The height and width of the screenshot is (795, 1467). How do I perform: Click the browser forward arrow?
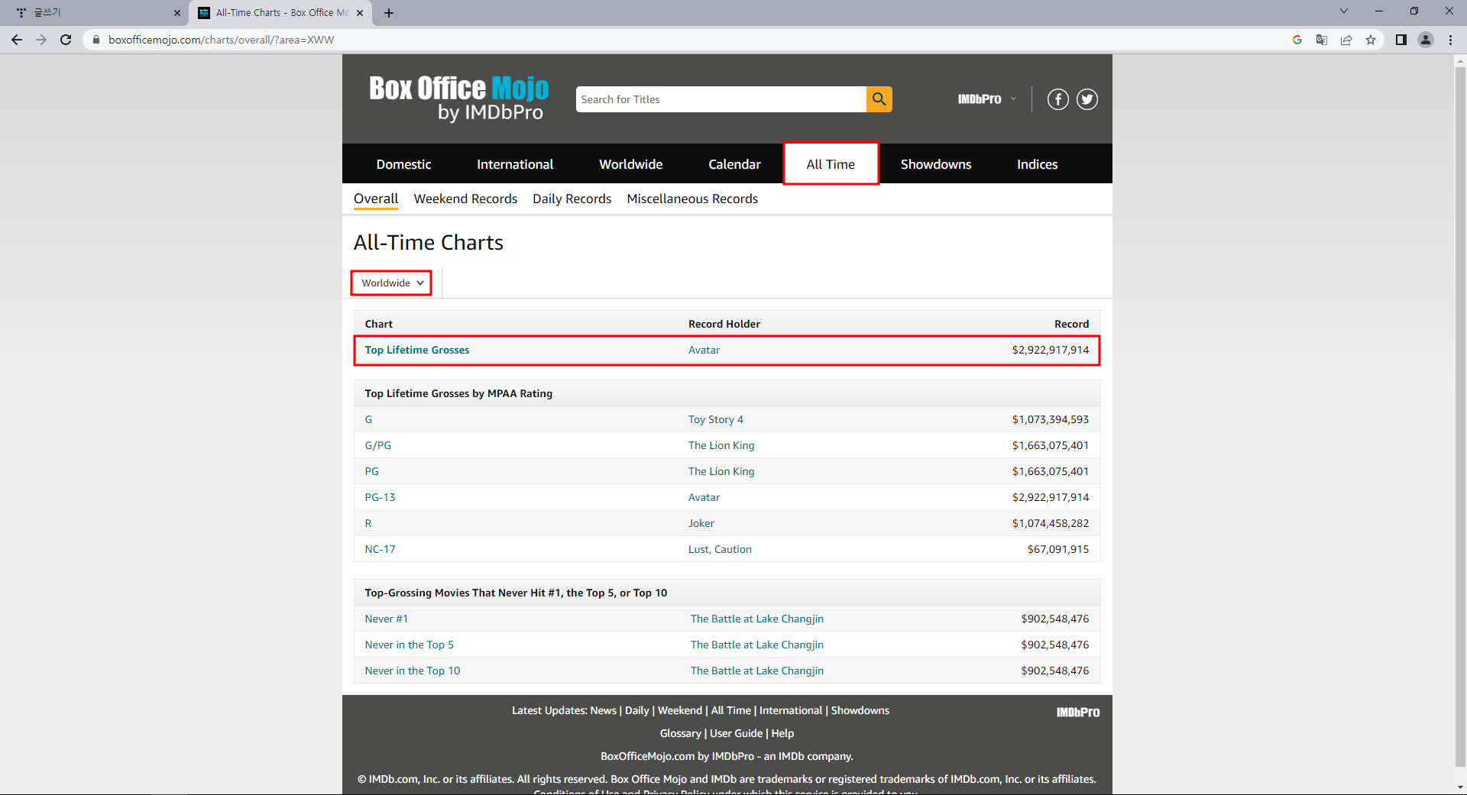[x=41, y=40]
